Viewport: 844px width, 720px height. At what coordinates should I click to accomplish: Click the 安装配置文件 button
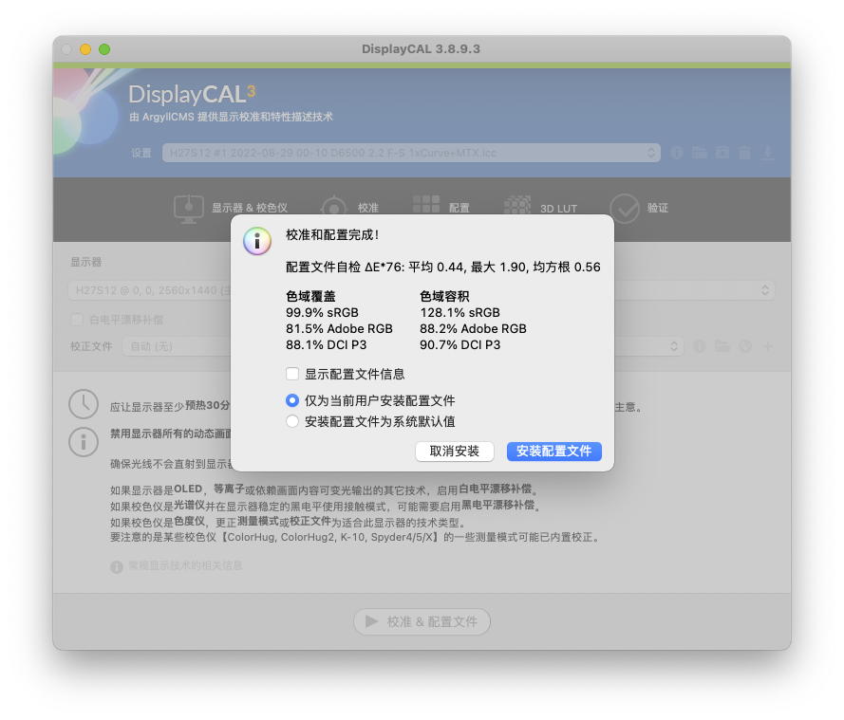554,451
